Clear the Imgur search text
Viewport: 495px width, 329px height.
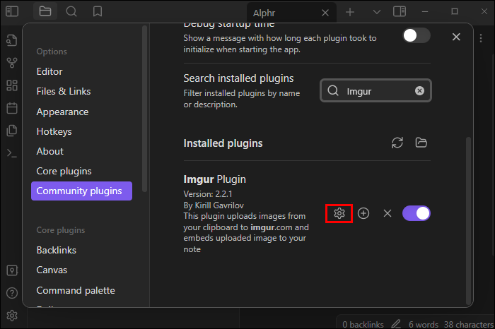coord(419,91)
